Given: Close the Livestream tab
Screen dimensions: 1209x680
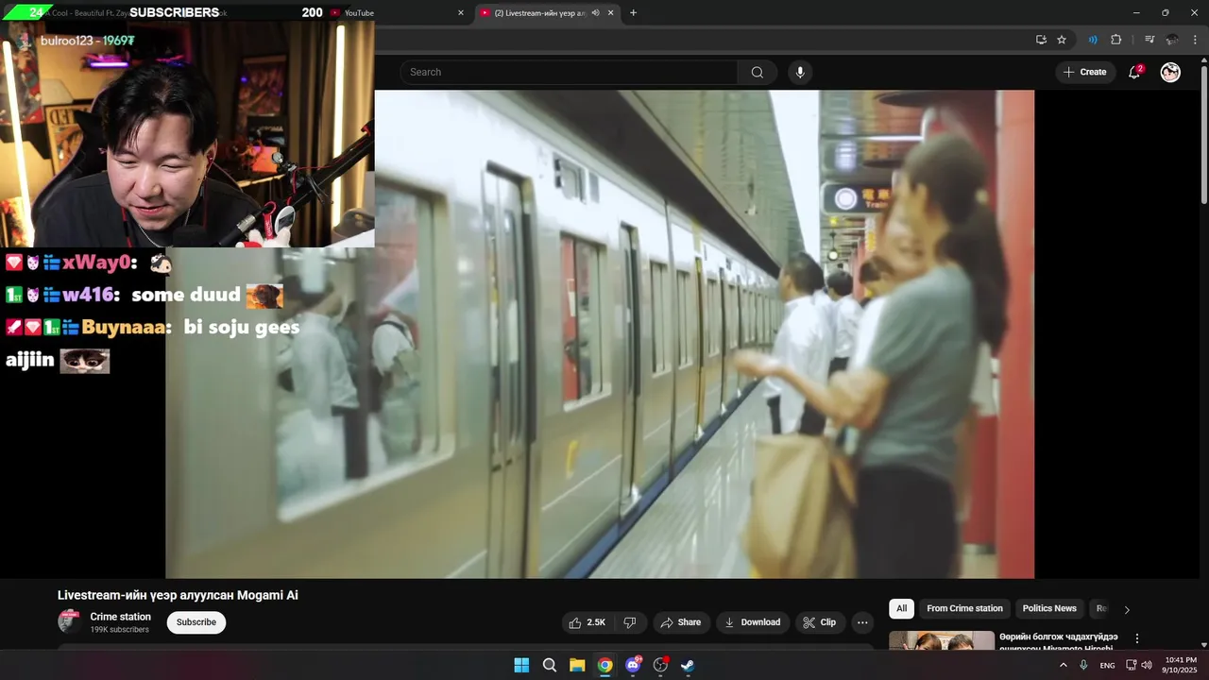Looking at the screenshot, I should pos(610,12).
